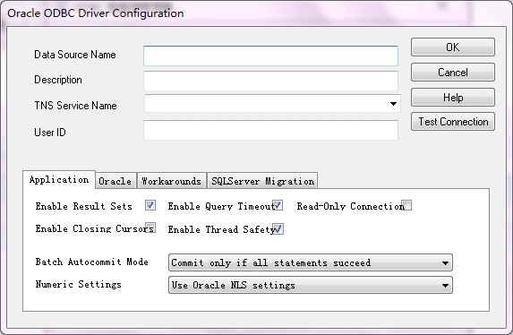Switch to the Oracle tab
Viewport: 513px width, 335px height.
[115, 181]
